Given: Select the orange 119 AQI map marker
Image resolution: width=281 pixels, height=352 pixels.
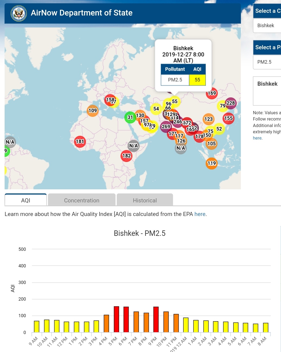Looking at the screenshot, I should click(x=212, y=163).
